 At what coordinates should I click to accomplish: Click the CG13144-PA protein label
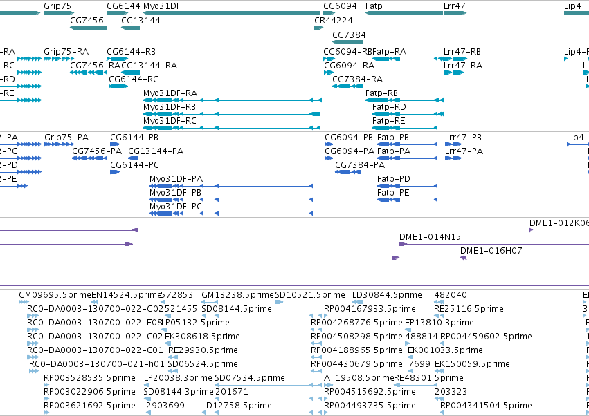(156, 151)
